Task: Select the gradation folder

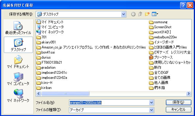Action: pos(46,68)
